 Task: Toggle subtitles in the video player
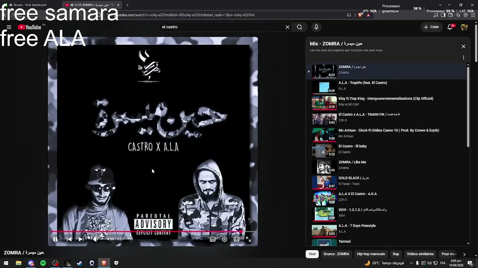pos(212,239)
